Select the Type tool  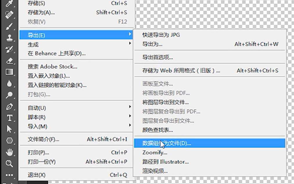(9, 118)
